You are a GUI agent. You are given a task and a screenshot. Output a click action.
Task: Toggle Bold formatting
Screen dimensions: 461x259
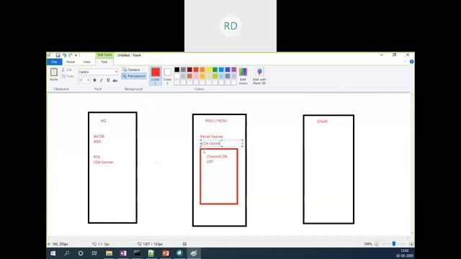click(x=94, y=80)
